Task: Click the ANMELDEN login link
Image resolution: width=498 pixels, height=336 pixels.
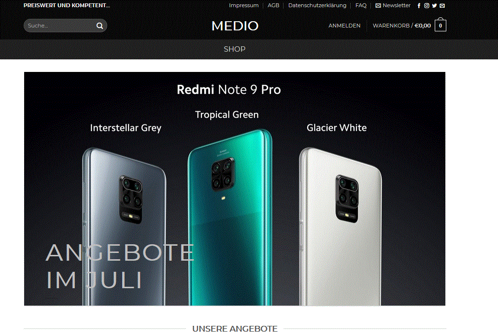Action: click(344, 26)
